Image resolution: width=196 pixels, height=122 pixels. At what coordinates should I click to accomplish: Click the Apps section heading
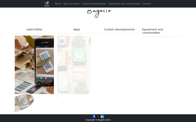(77, 30)
